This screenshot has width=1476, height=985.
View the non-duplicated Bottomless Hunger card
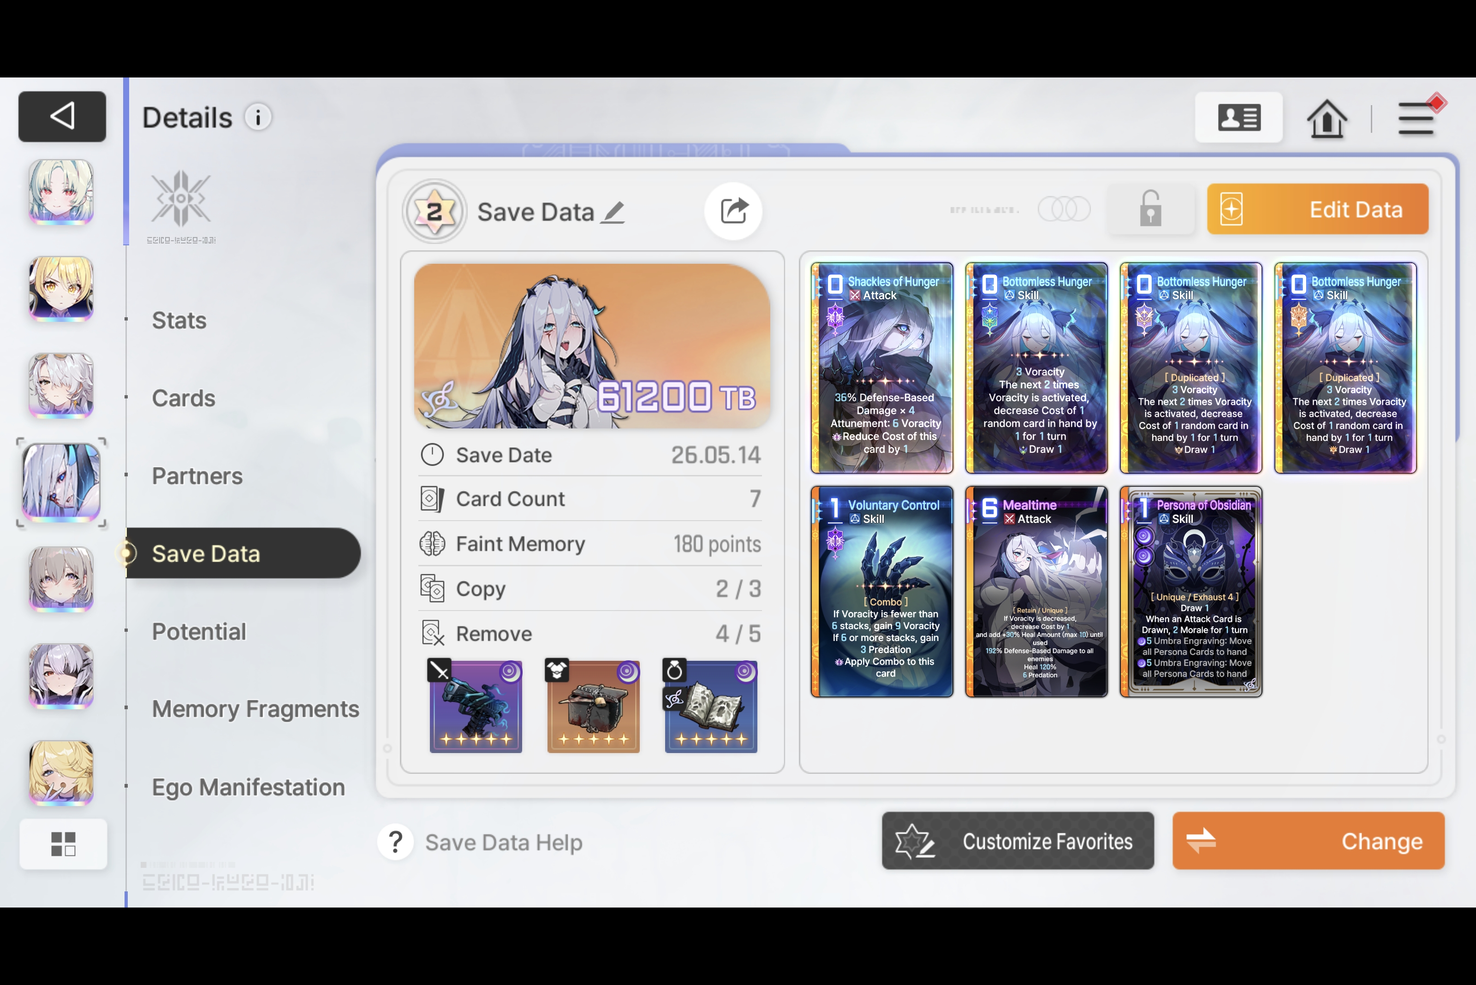(1036, 368)
